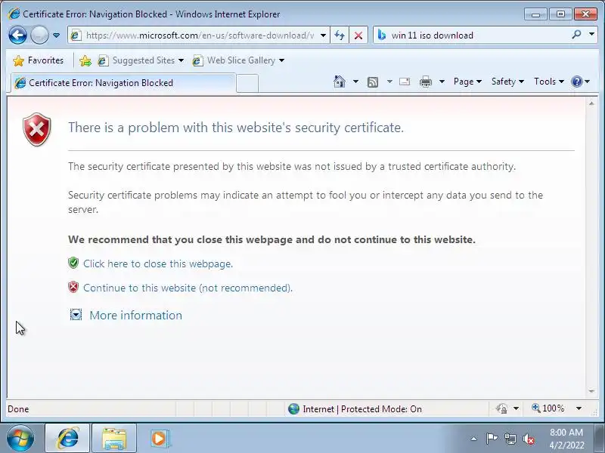Click the privacy report status bar icon
This screenshot has width=605, height=453.
[502, 408]
